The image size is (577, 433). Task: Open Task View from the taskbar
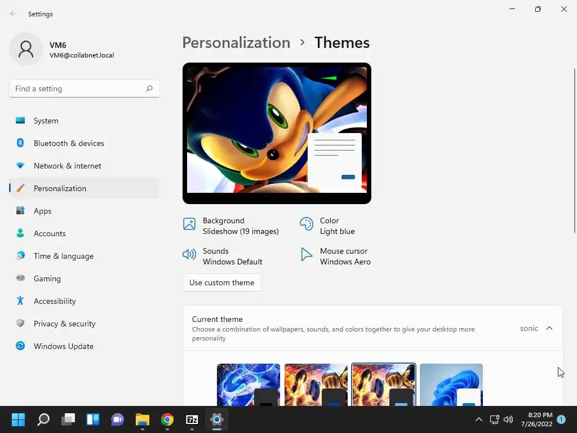pyautogui.click(x=68, y=419)
